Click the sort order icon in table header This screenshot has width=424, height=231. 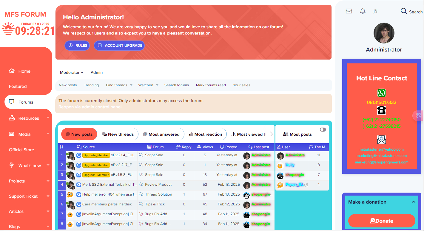pos(61,147)
